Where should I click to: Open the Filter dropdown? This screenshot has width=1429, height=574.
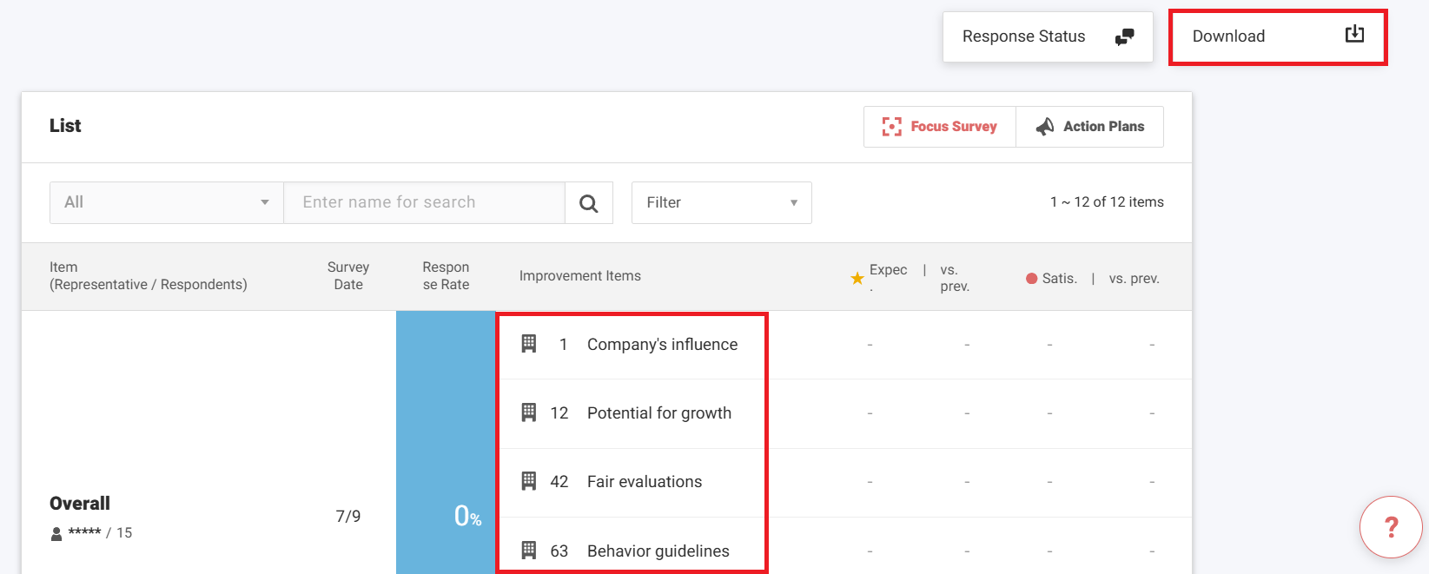[x=721, y=202]
